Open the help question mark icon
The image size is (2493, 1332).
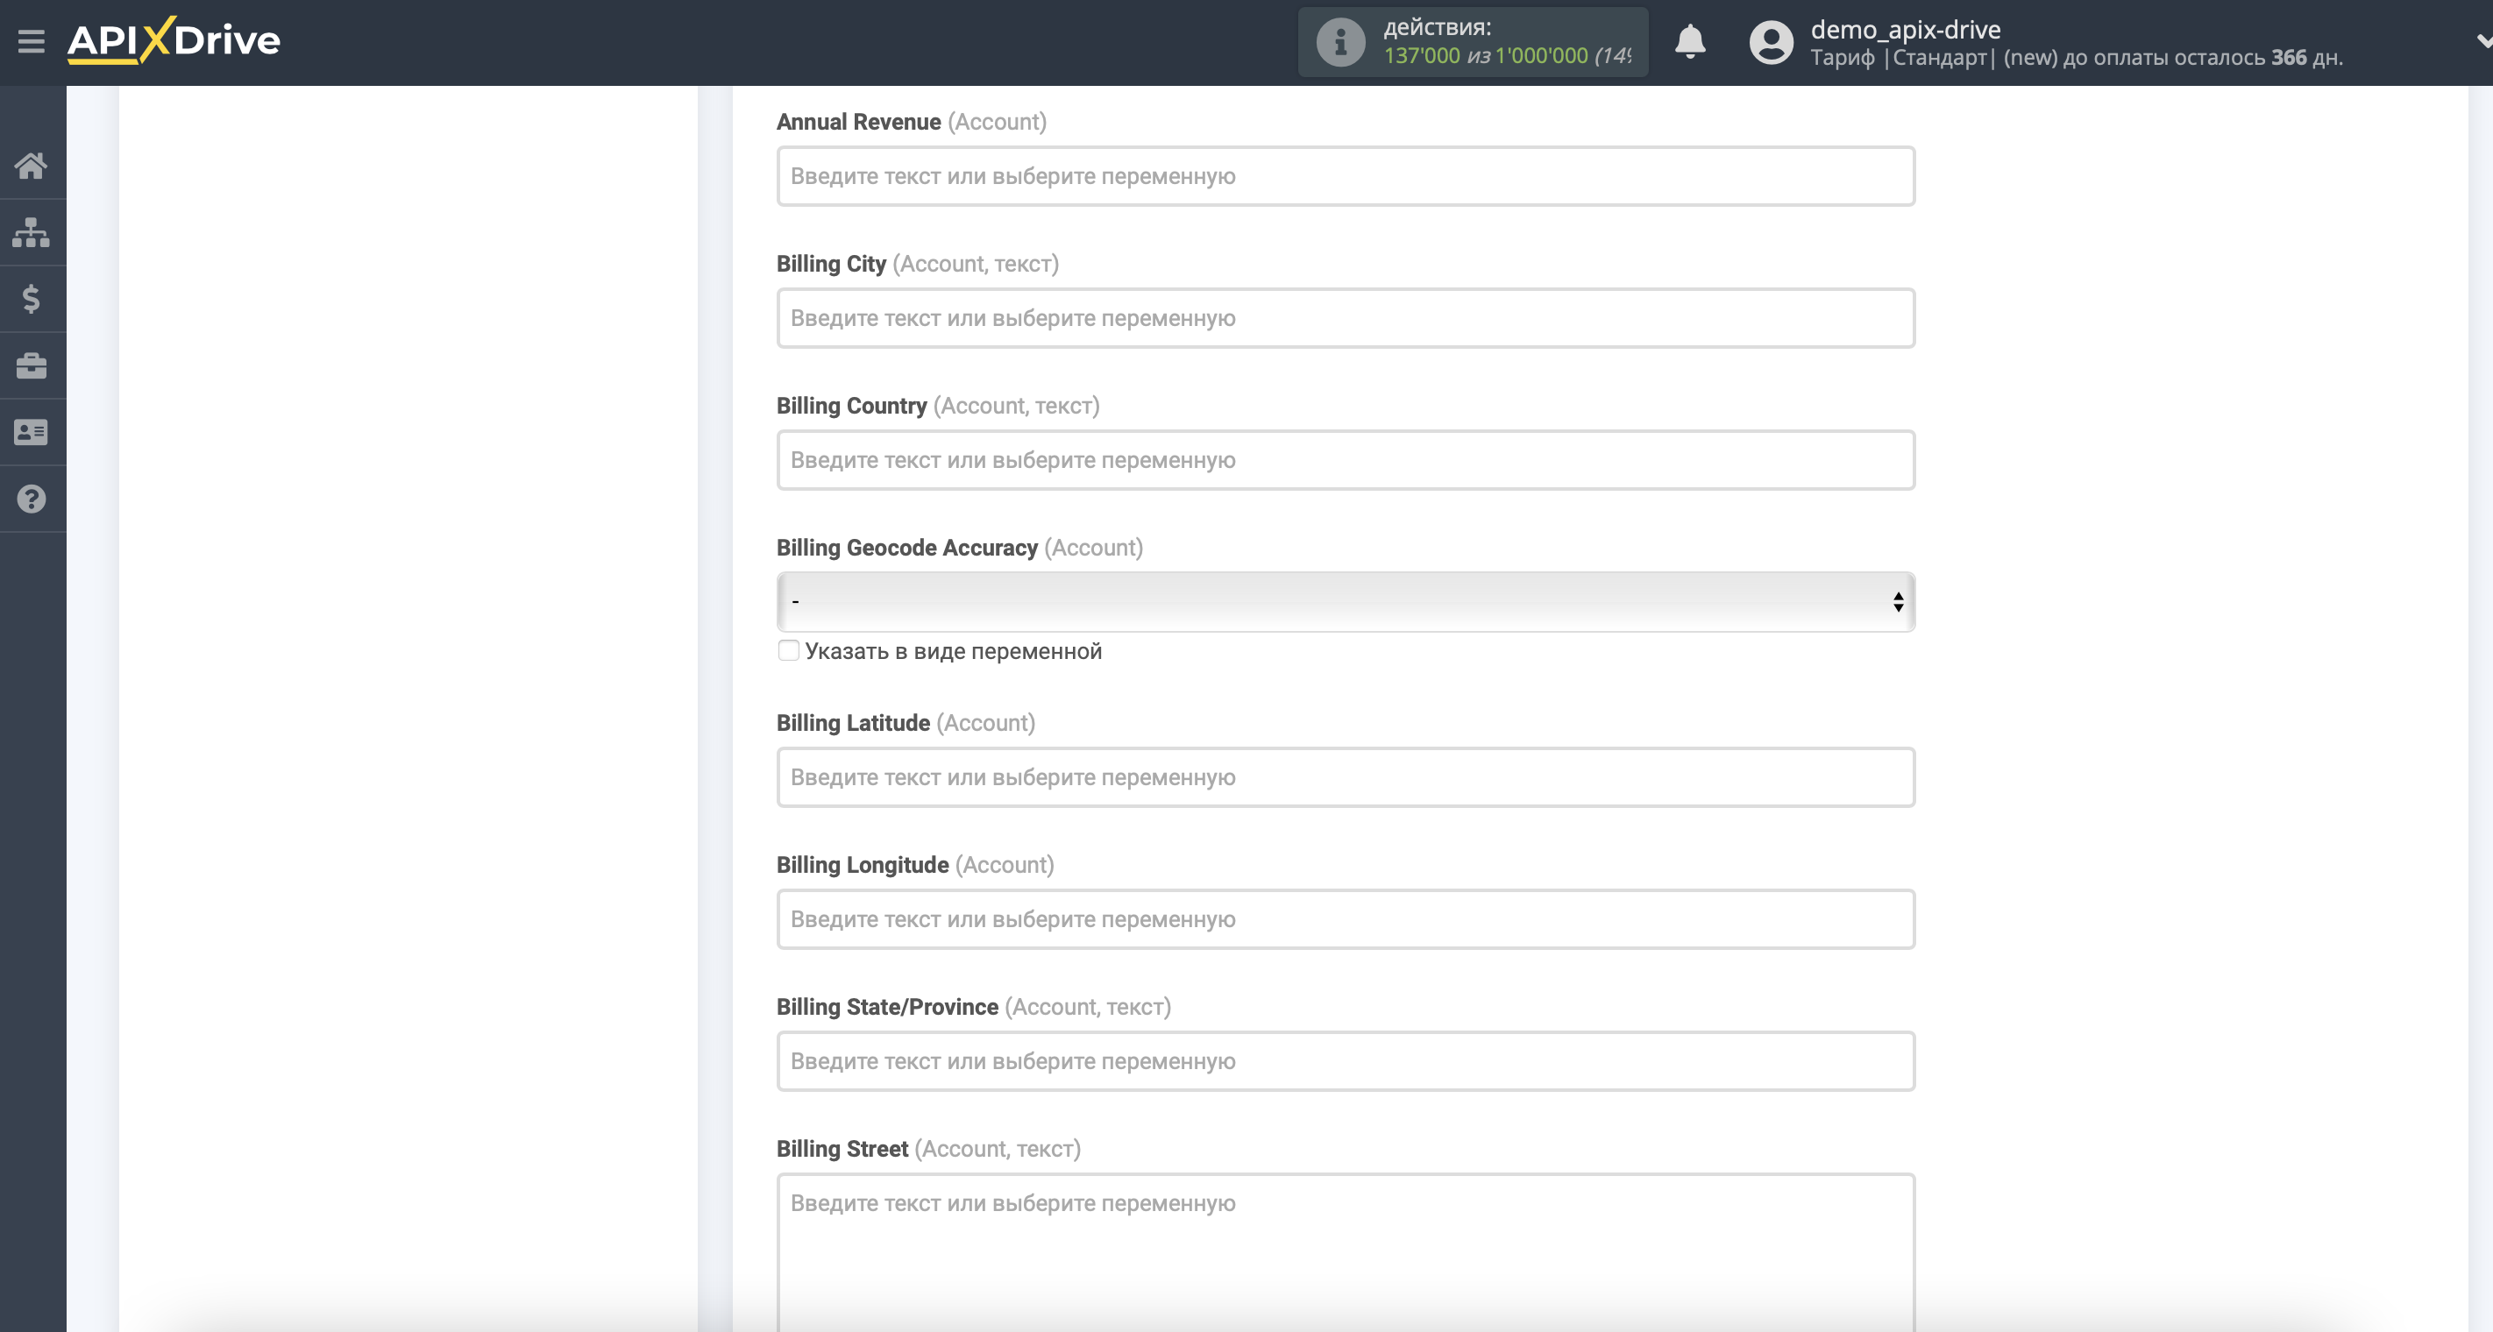click(31, 499)
